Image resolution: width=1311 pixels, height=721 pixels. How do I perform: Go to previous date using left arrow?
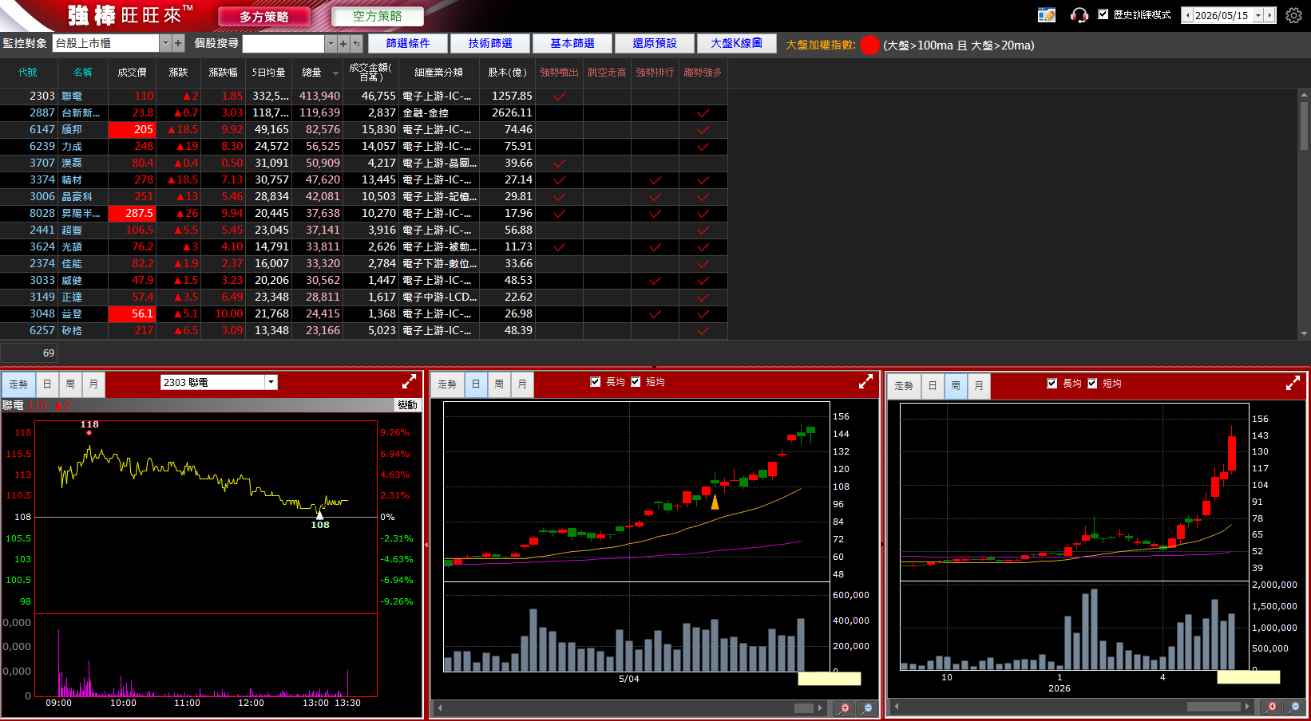click(1187, 15)
